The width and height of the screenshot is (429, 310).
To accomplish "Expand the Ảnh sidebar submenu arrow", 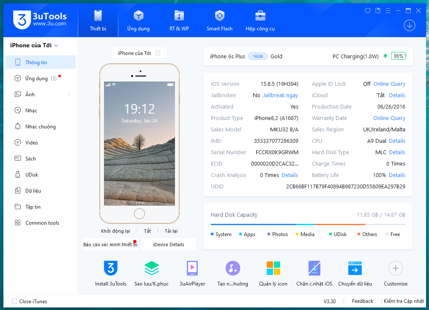I will (69, 94).
